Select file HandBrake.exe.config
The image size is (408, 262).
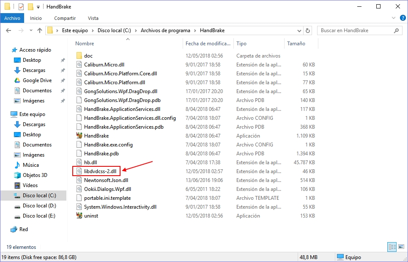tap(108, 144)
